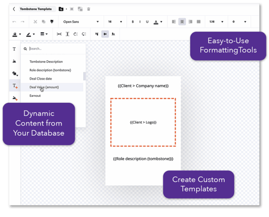The width and height of the screenshot is (269, 217).
Task: Click the field list scrollbar thumb
Action: click(84, 76)
